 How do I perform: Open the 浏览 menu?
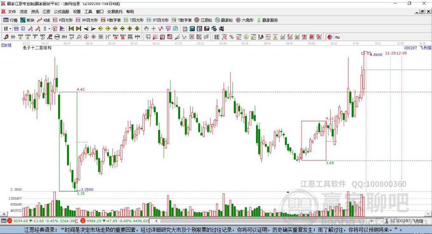24,11
